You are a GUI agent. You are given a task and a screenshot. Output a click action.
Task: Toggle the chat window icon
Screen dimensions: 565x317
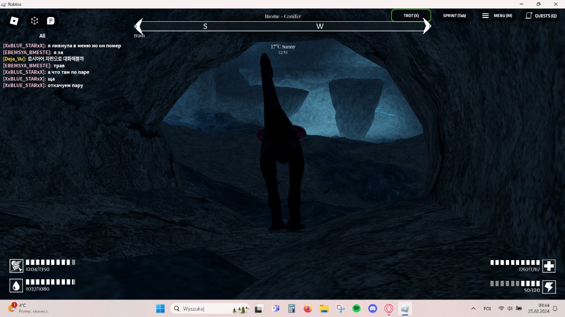[51, 21]
